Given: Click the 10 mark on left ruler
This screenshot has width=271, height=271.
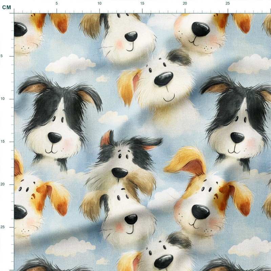Looking at the screenshot, I should 2,99.
